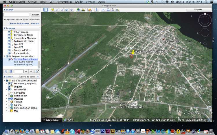Click the print toolbar icon
This screenshot has width=217, height=135.
point(108,9)
